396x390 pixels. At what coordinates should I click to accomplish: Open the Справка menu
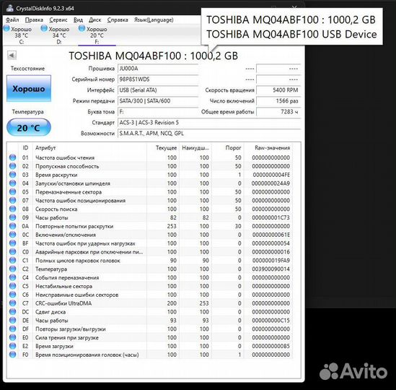[118, 19]
